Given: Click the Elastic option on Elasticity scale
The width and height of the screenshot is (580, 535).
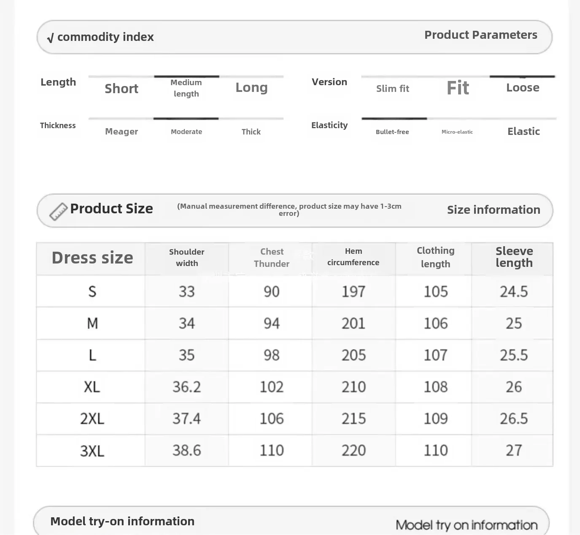Looking at the screenshot, I should tap(523, 132).
